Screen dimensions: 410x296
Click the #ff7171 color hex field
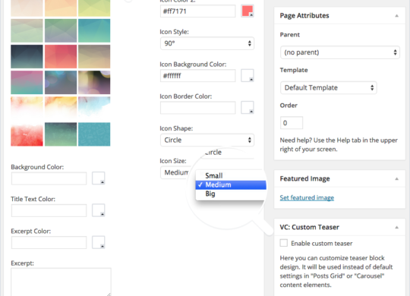tap(197, 11)
